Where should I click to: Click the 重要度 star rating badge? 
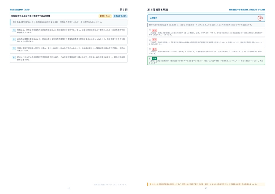pos(105,16)
